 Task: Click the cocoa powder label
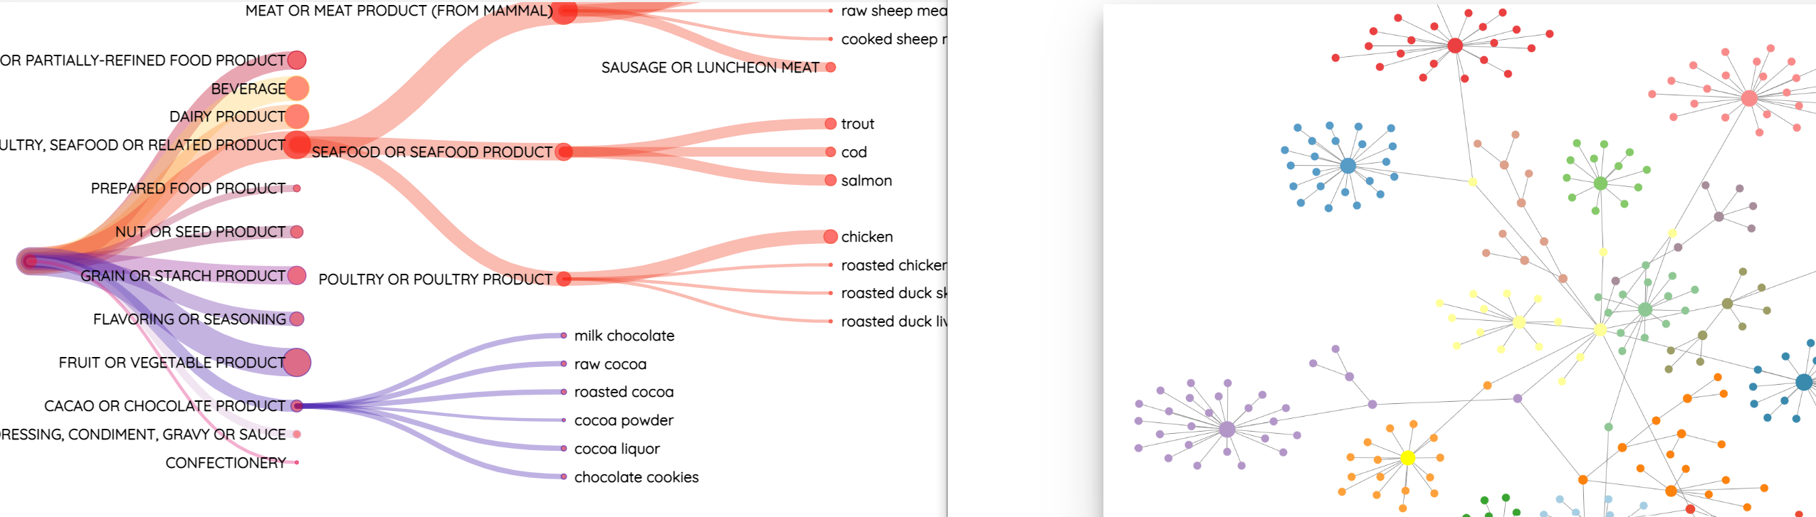click(623, 420)
